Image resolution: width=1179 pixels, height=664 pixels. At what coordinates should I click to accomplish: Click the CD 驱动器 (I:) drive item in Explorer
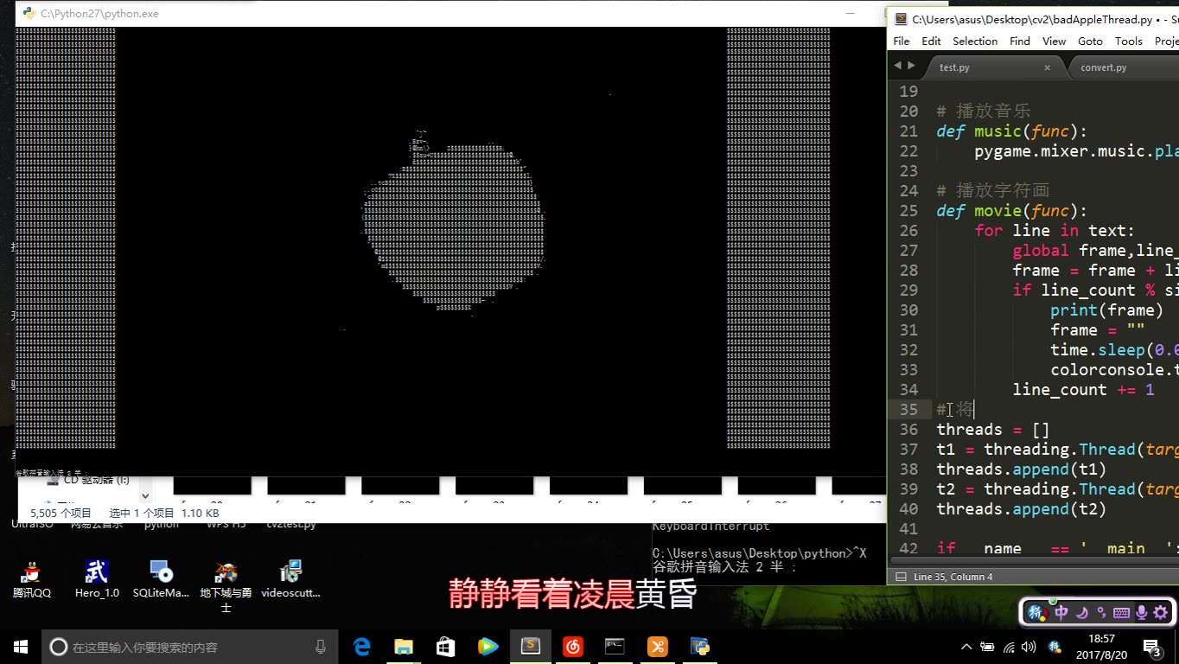pyautogui.click(x=88, y=480)
